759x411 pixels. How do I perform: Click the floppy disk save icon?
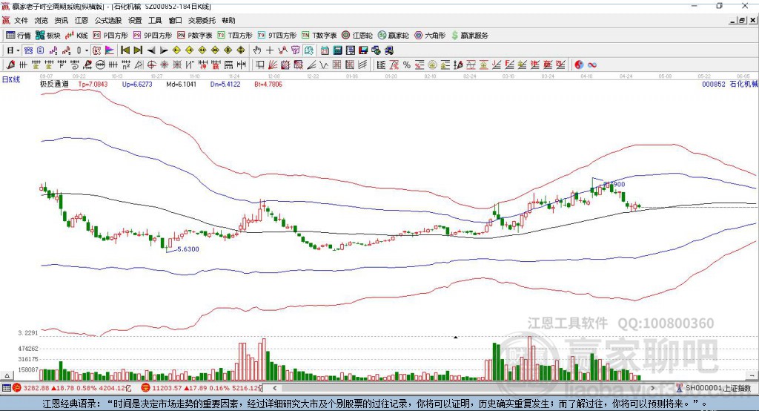363,50
